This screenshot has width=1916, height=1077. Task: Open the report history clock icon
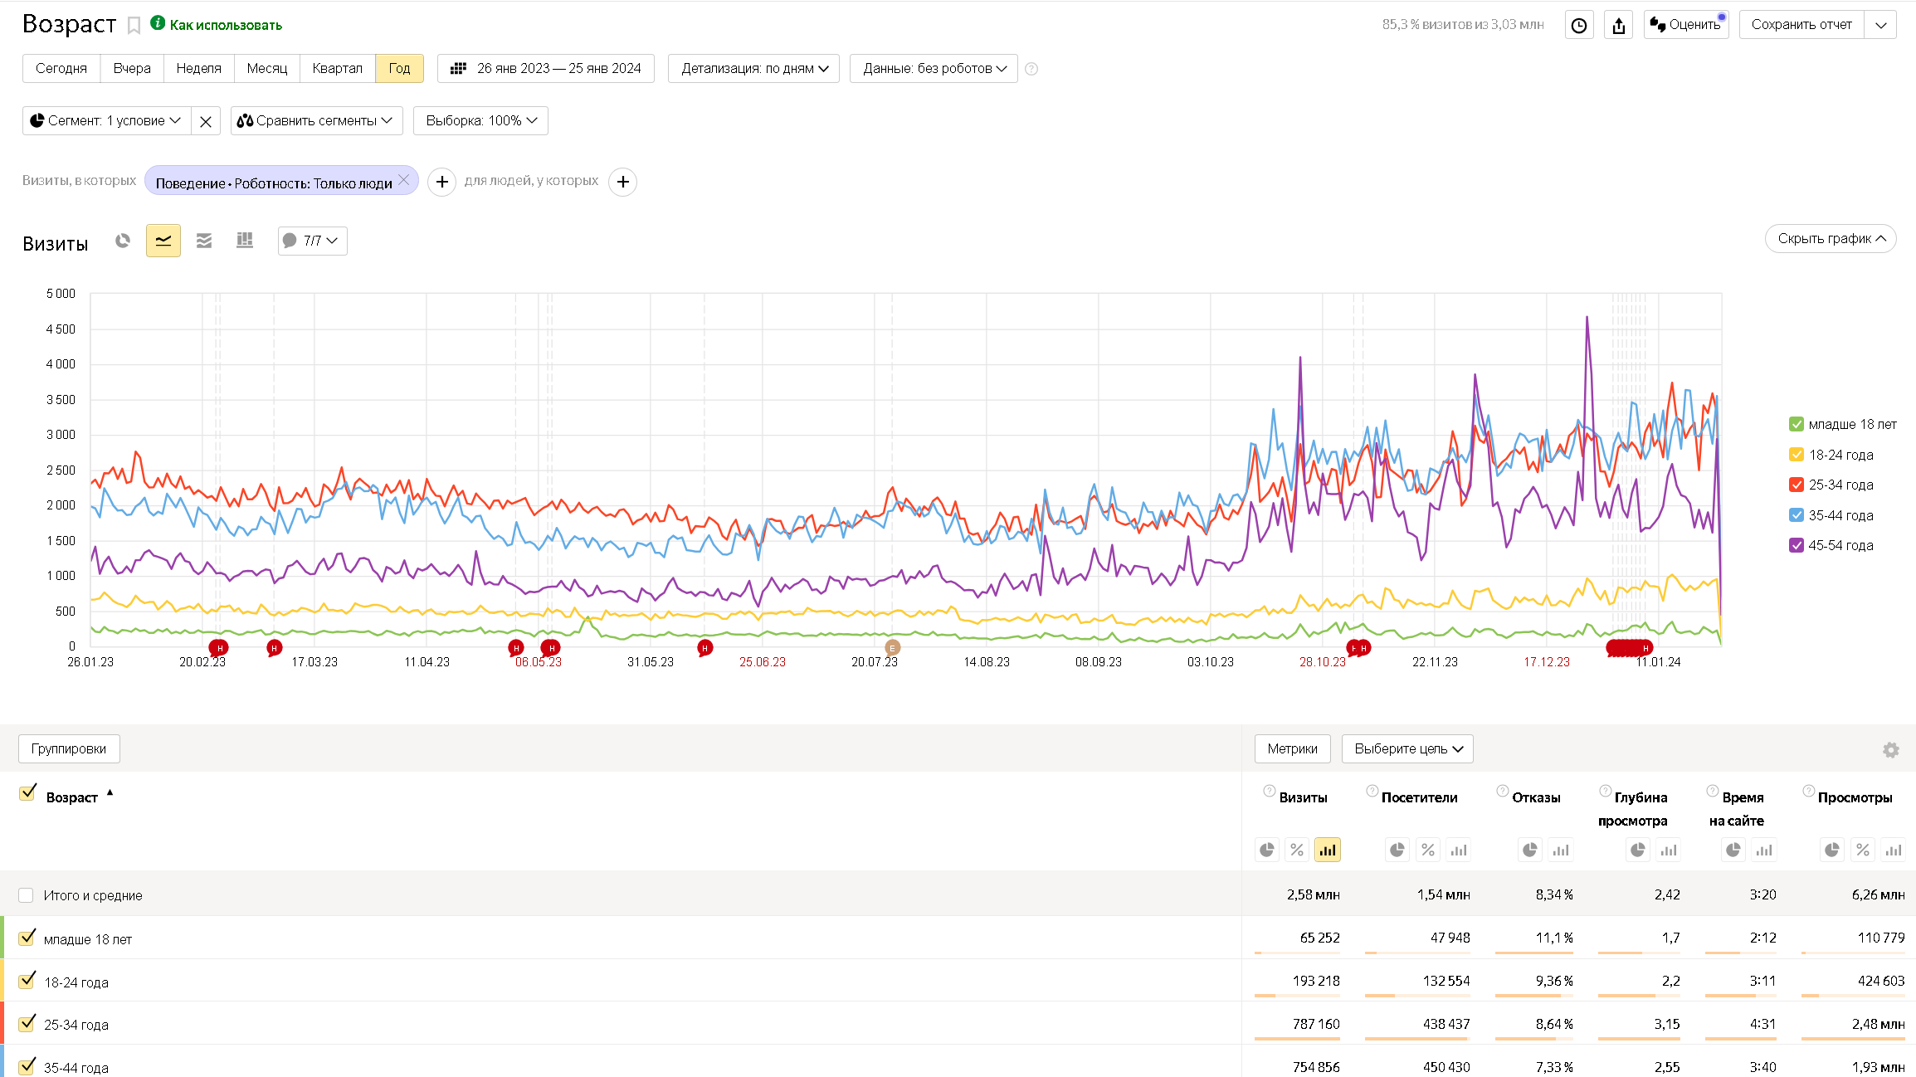[x=1579, y=25]
